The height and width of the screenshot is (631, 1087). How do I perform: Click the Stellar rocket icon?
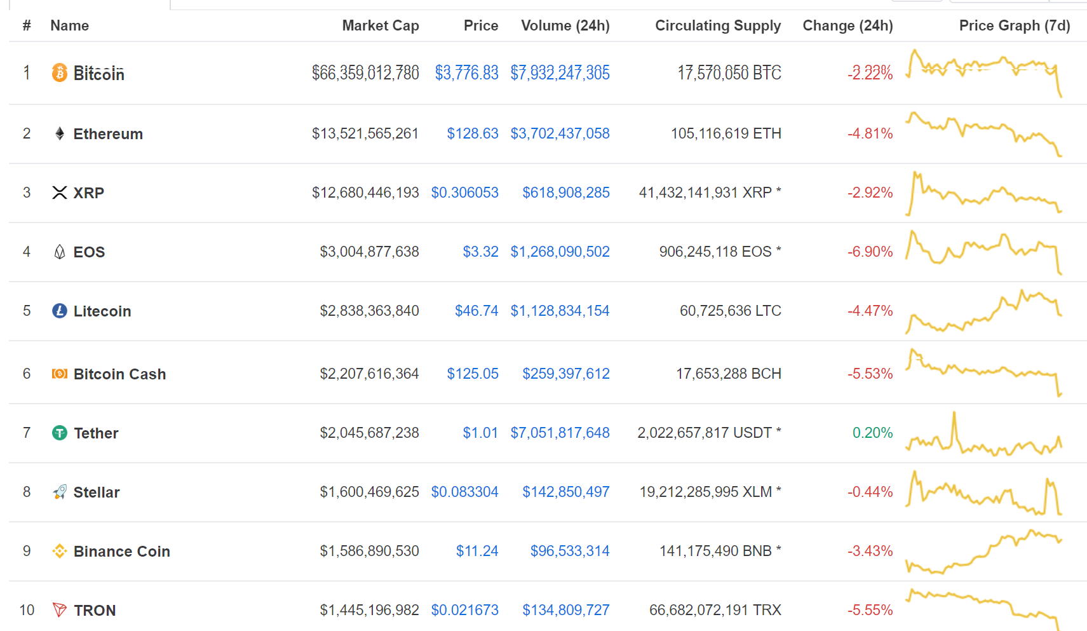tap(60, 492)
